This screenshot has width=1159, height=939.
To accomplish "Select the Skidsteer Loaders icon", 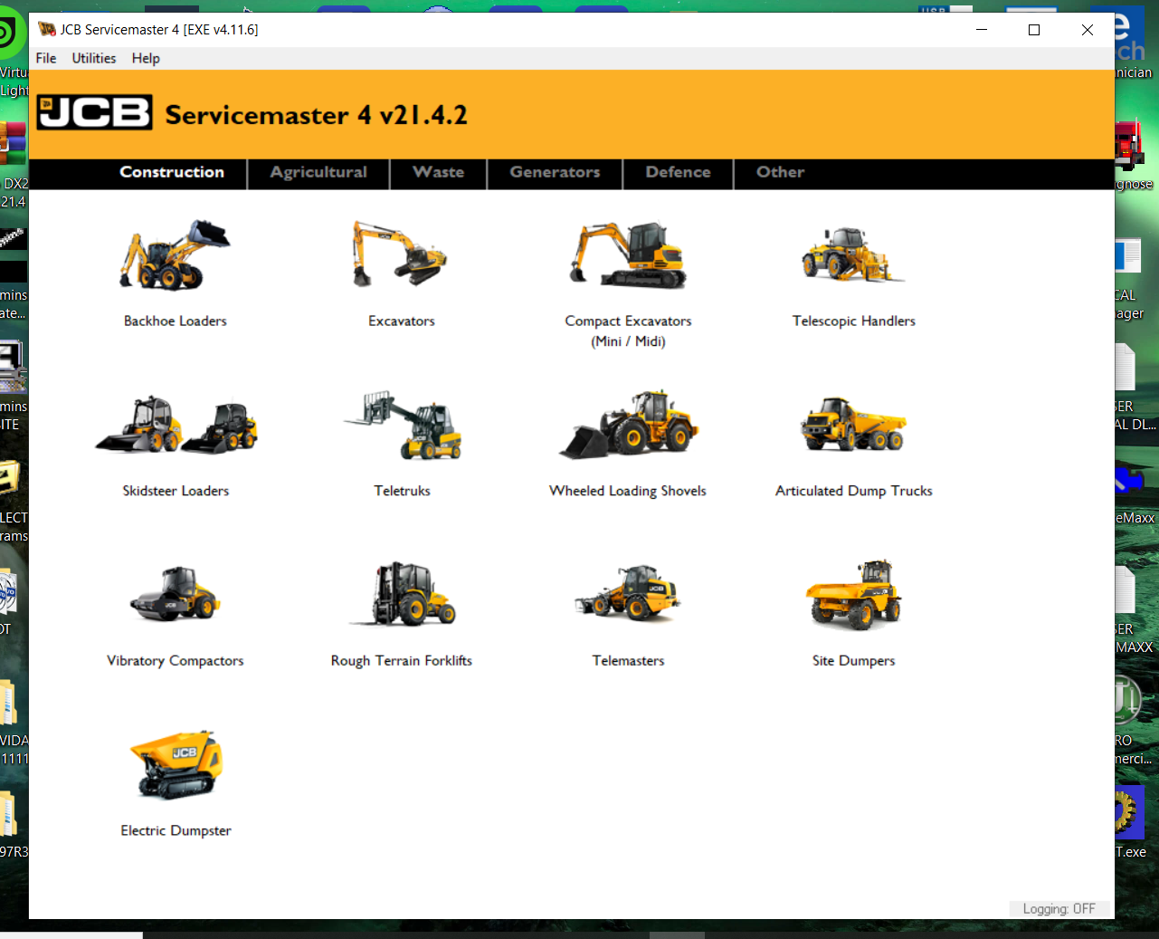I will click(176, 426).
